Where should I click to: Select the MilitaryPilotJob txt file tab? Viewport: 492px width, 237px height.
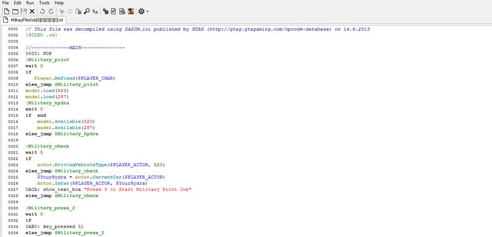[x=33, y=20]
